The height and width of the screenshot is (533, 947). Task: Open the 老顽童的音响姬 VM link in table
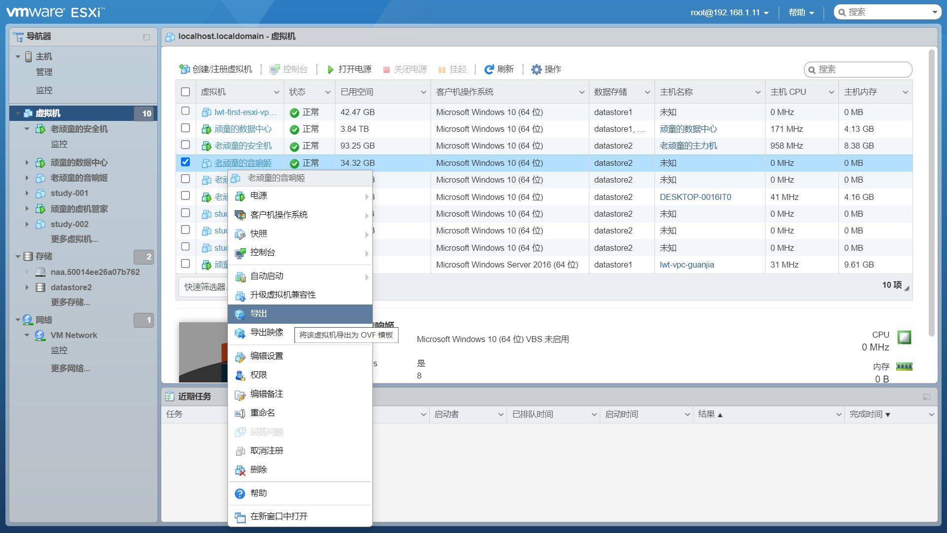243,163
